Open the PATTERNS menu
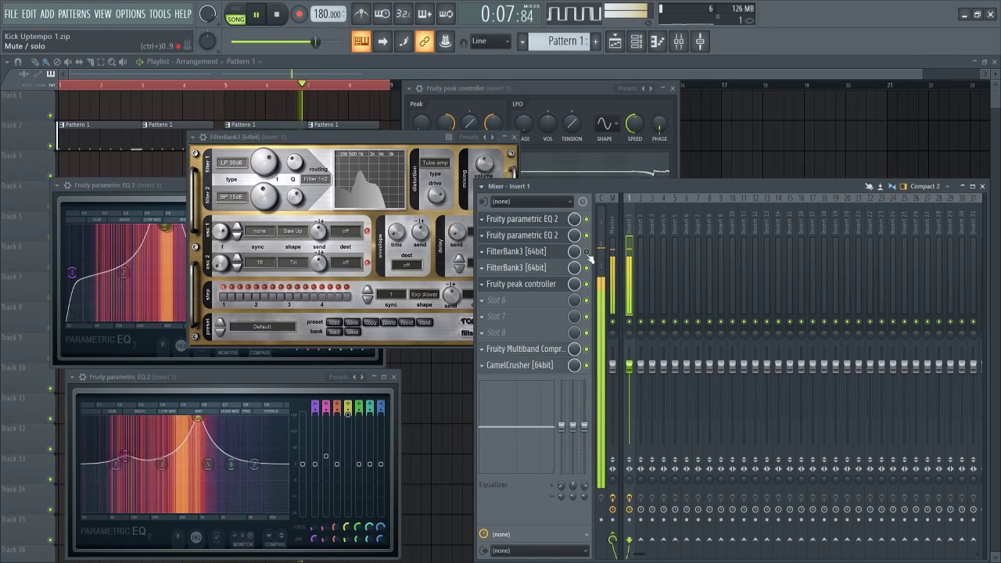 74,14
